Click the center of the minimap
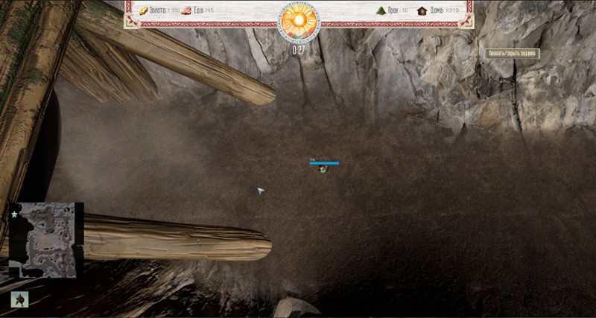This screenshot has width=596, height=318. [x=46, y=240]
